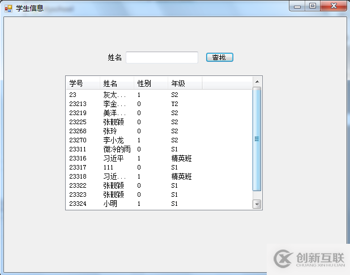
Task: Click the list scrollbar down arrow
Action: pyautogui.click(x=257, y=204)
